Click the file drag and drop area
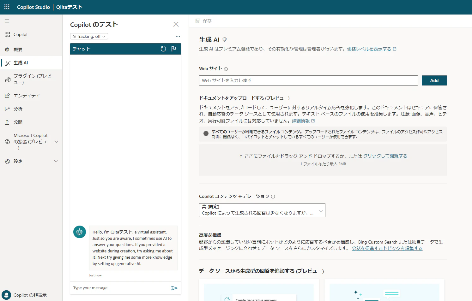472x301 pixels. click(x=323, y=160)
